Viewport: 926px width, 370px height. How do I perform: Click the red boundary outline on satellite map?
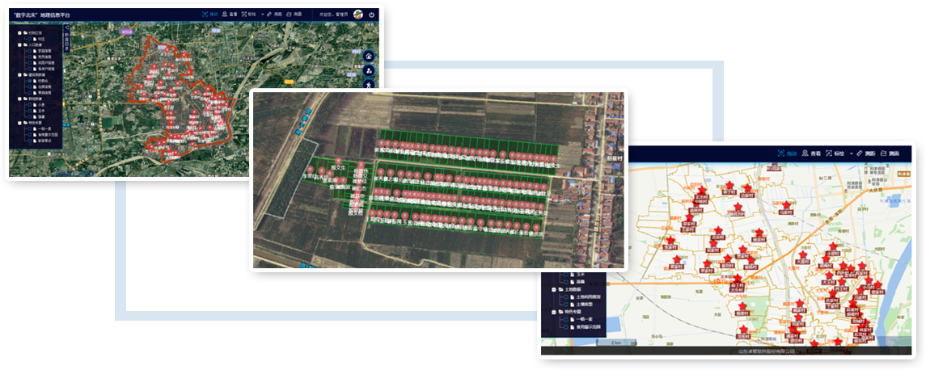point(182,98)
